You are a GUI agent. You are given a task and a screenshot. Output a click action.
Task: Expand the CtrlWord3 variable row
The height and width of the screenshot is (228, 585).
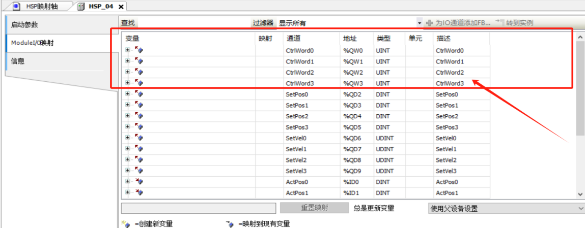(128, 83)
